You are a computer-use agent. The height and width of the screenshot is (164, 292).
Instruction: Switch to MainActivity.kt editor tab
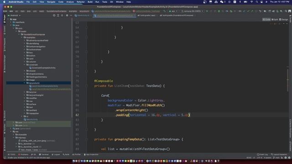tap(82, 15)
